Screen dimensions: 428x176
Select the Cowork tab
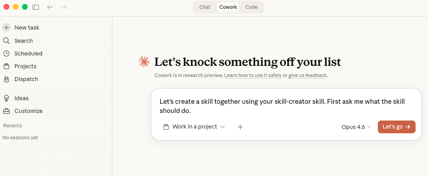coord(228,7)
